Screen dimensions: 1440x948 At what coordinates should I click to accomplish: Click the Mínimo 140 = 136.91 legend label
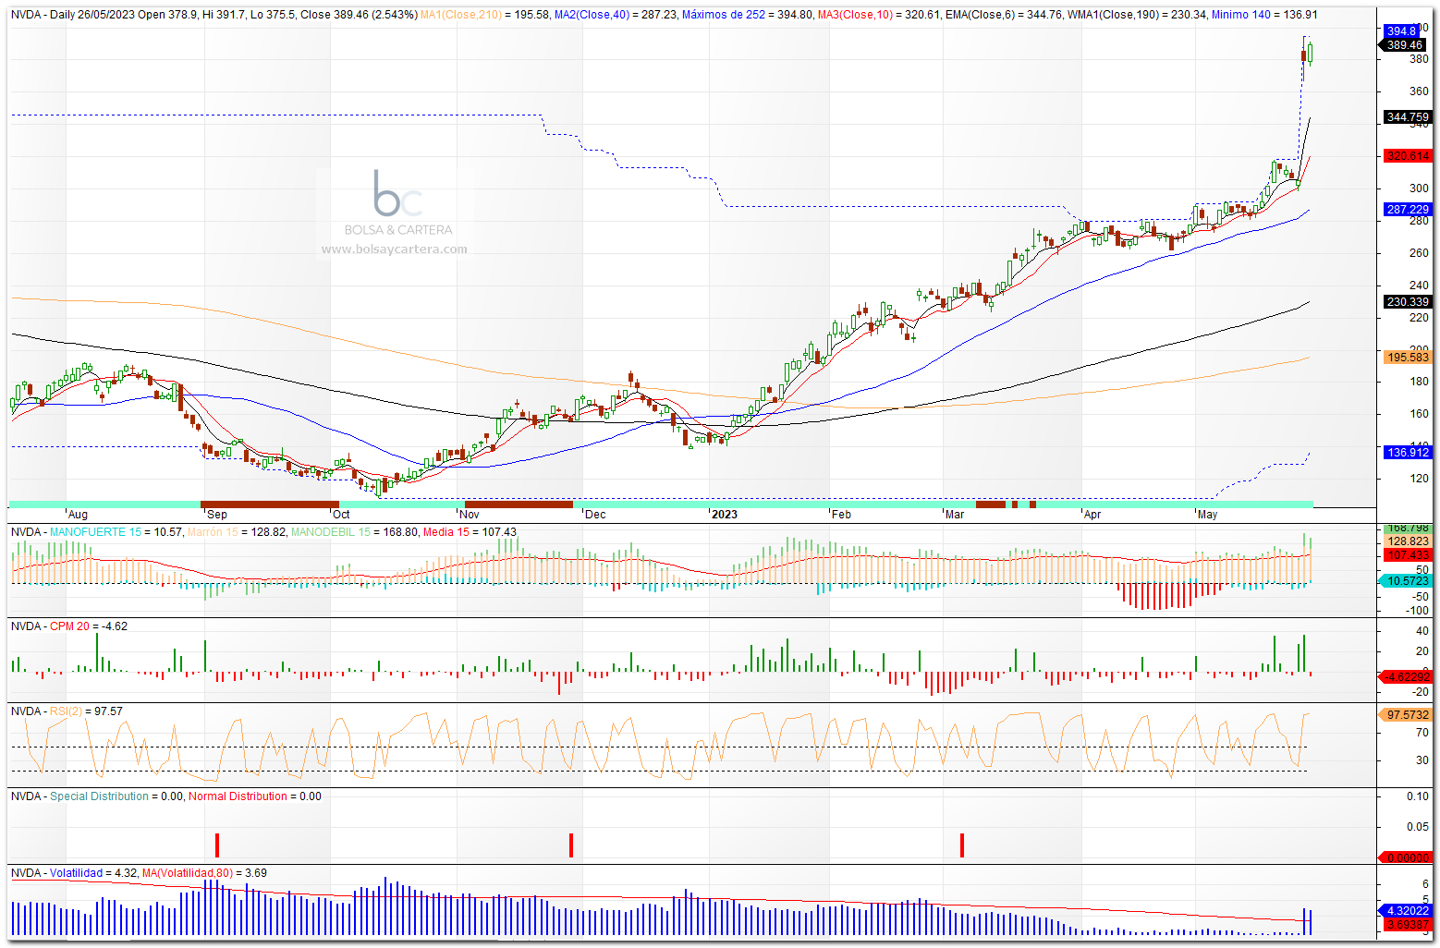[x=1264, y=15]
